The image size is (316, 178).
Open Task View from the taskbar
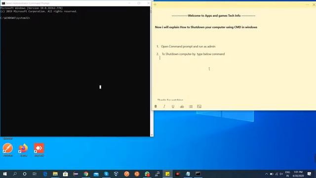pyautogui.click(x=35, y=174)
